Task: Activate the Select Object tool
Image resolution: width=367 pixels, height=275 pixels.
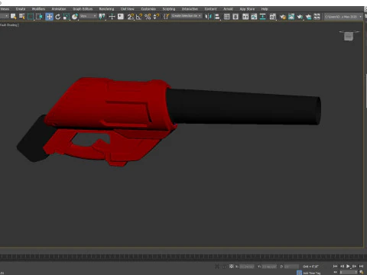Action: (x=13, y=17)
